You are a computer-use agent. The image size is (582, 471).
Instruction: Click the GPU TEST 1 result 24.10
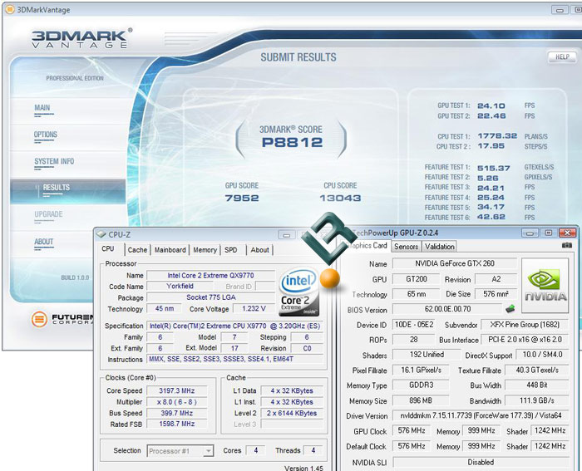point(491,105)
